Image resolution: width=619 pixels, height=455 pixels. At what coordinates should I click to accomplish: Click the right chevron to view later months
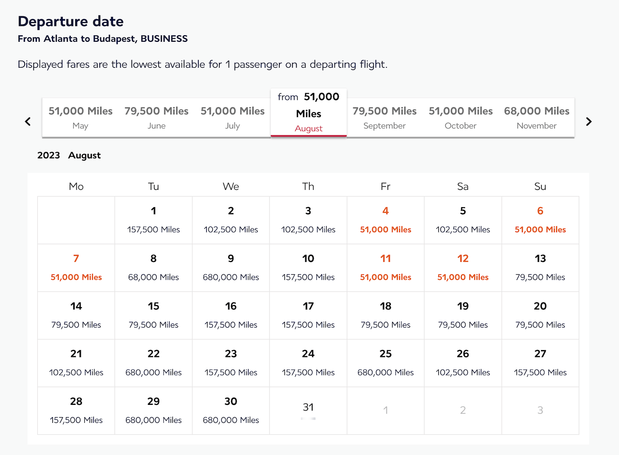point(589,121)
